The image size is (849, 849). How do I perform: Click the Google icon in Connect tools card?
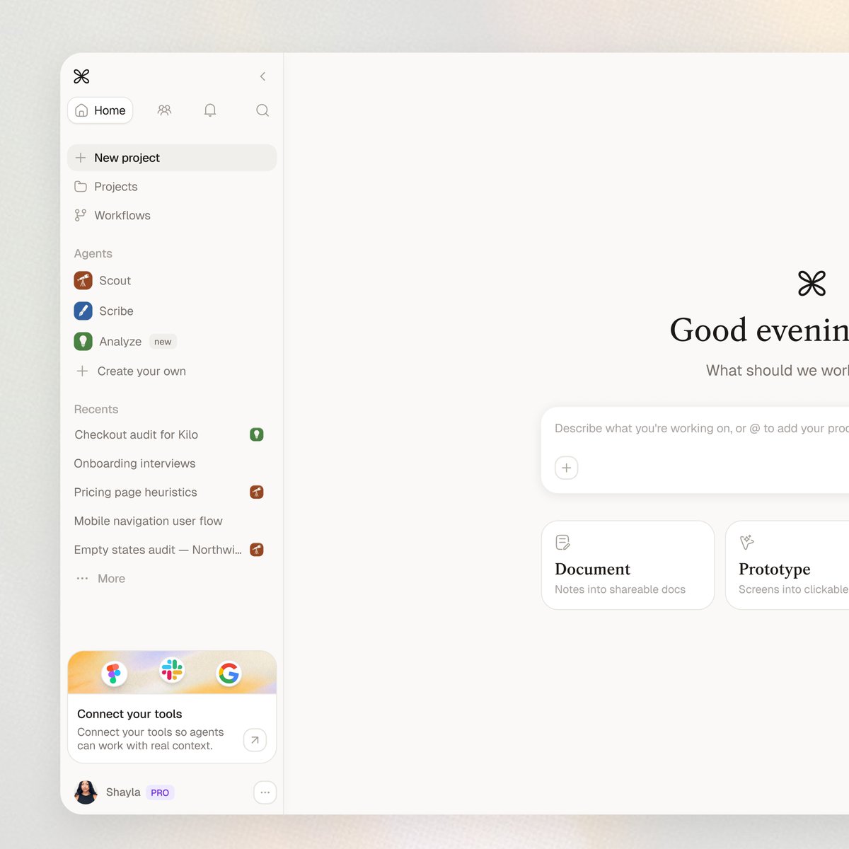coord(229,674)
